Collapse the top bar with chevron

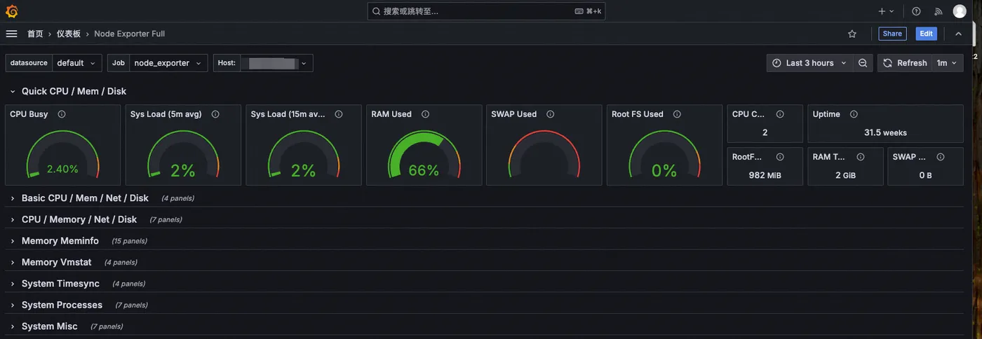click(958, 34)
